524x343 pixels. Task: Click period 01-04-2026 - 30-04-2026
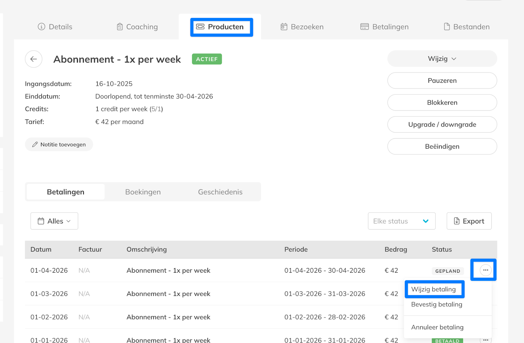tap(325, 271)
